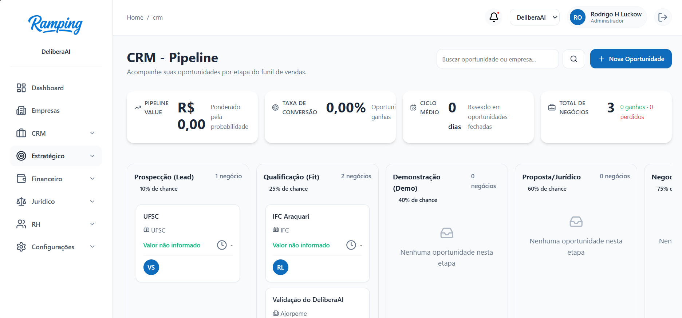This screenshot has width=682, height=318.
Task: Open the notifications bell
Action: tap(494, 17)
